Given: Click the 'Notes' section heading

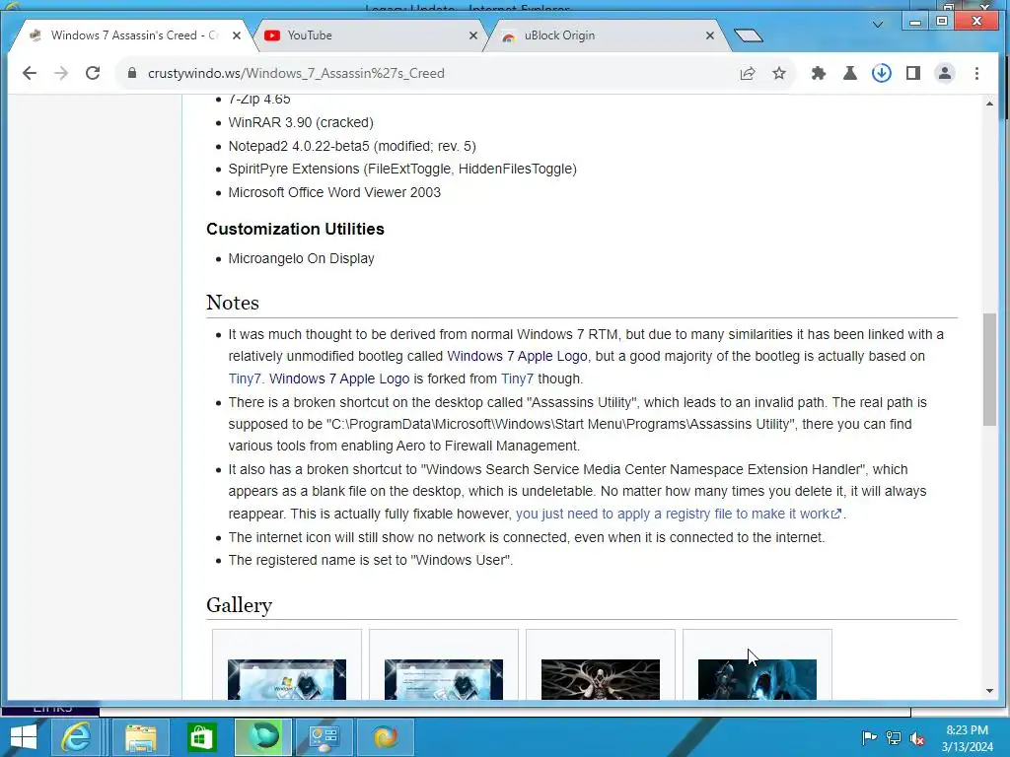Looking at the screenshot, I should 233,303.
